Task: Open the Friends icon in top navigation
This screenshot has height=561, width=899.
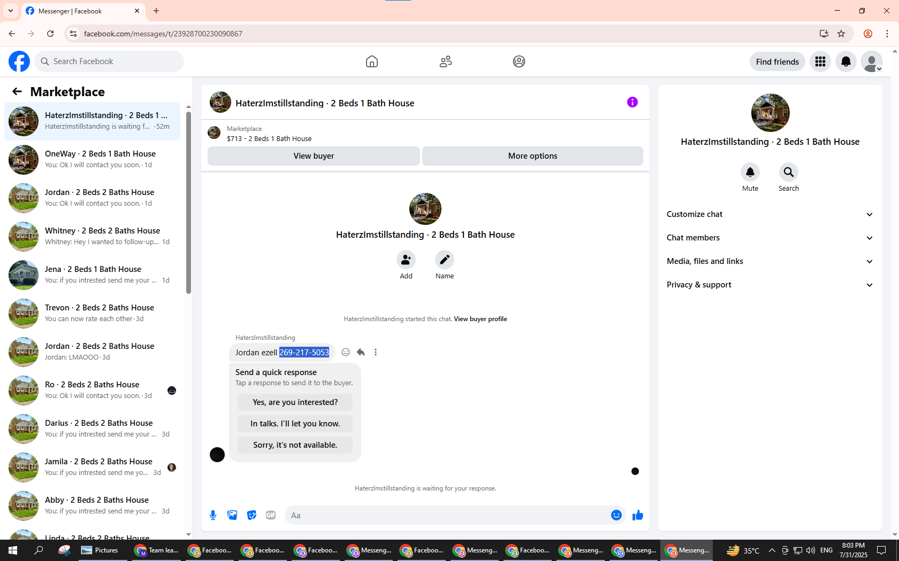Action: (446, 61)
